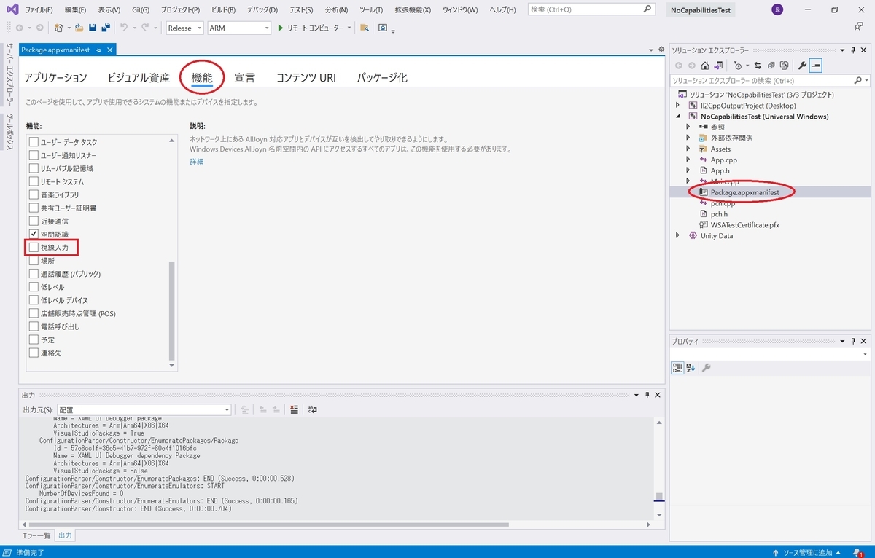Click the Clear All icon in the Output pane
The height and width of the screenshot is (558, 875).
click(294, 409)
